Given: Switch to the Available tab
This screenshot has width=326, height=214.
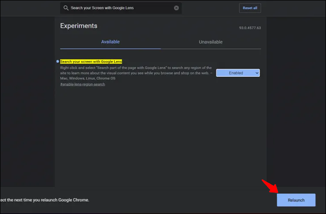Looking at the screenshot, I should pyautogui.click(x=111, y=42).
